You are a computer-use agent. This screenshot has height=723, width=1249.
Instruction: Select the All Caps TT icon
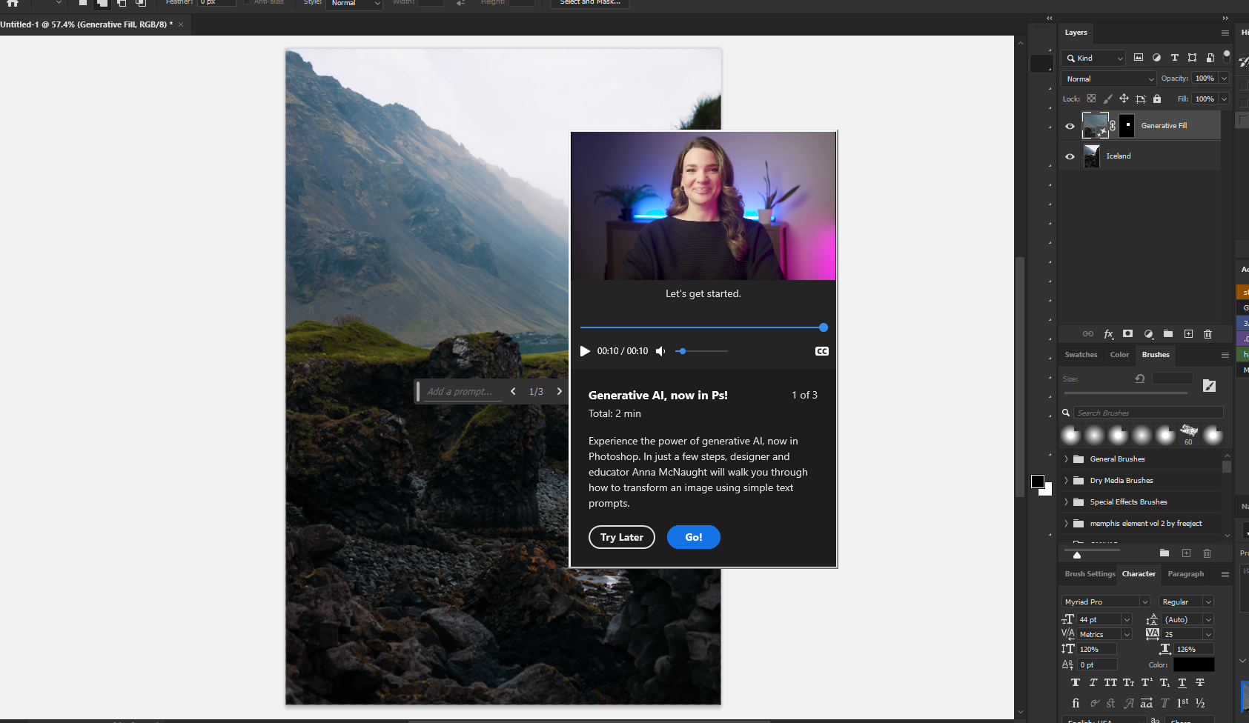pyautogui.click(x=1110, y=682)
